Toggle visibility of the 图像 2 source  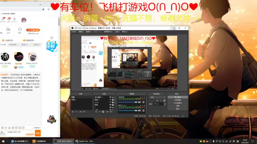(110, 100)
